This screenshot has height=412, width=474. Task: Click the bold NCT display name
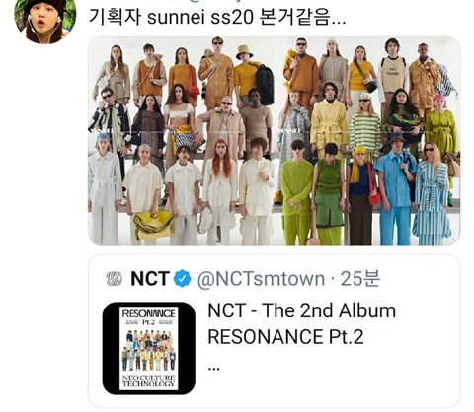click(150, 279)
